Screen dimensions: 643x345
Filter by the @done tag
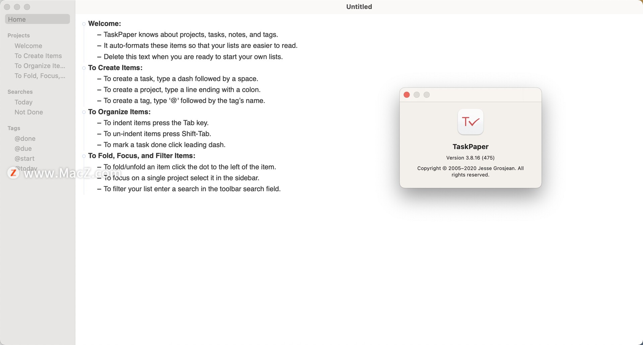[x=25, y=138]
